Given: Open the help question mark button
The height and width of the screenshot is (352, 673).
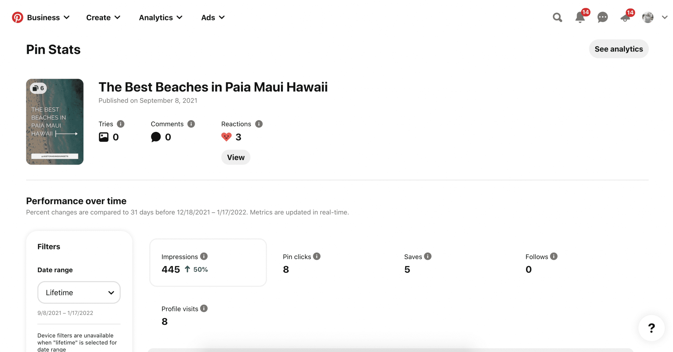Looking at the screenshot, I should [x=651, y=328].
